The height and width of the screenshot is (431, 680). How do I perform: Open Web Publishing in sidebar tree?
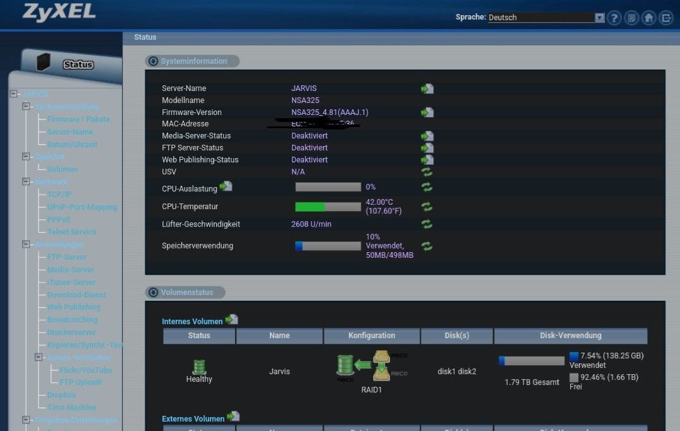click(74, 307)
